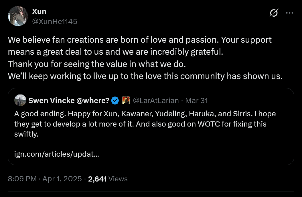The image size is (302, 197).
Task: Open the three-dot More options menu
Action: click(x=290, y=13)
